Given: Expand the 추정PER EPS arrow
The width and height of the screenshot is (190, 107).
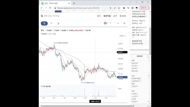Looking at the screenshot, I should pos(142,30).
